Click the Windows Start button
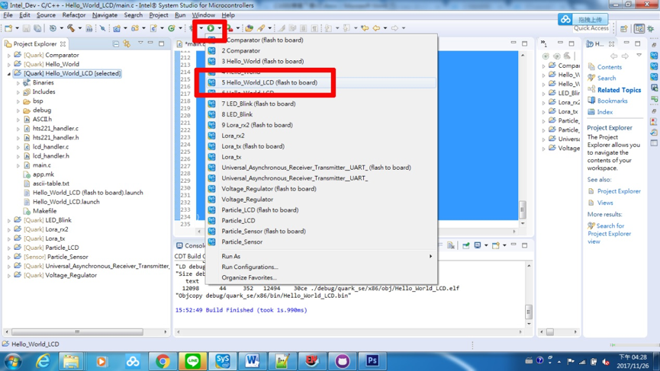 13,361
